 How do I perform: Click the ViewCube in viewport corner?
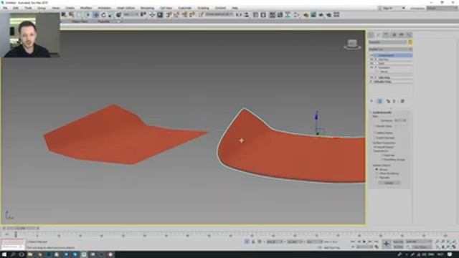(x=352, y=44)
